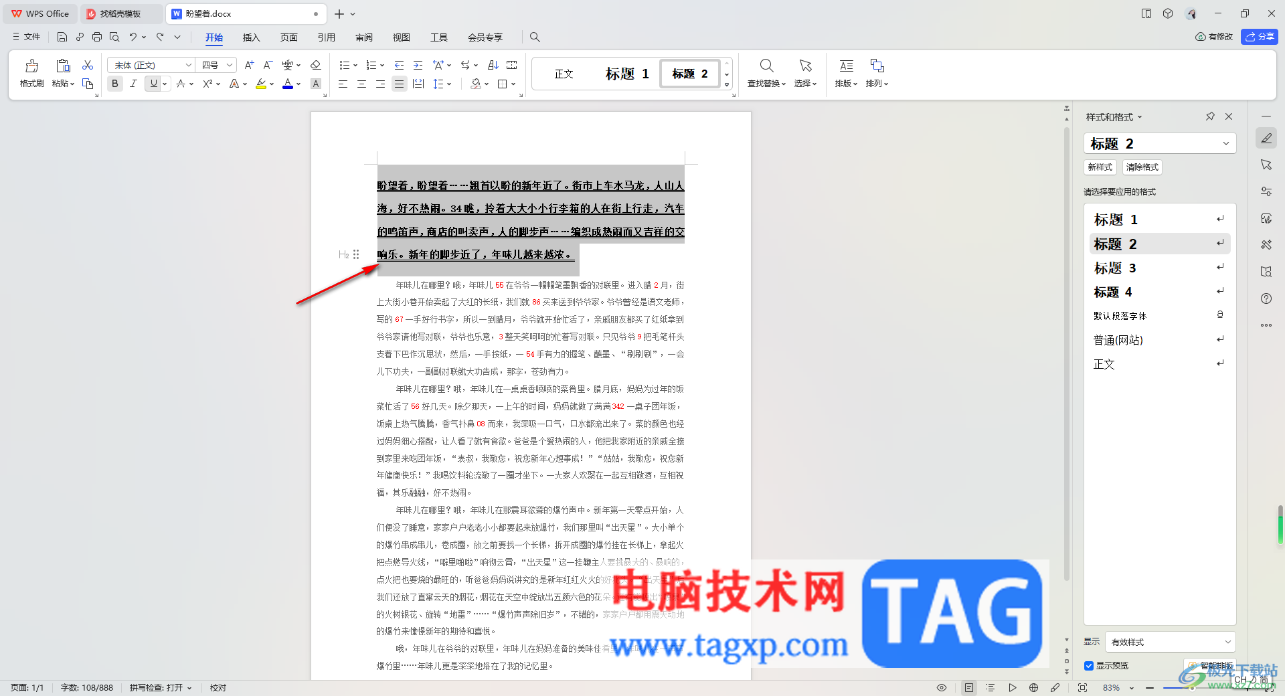Open the 显示 有效样式 dropdown
This screenshot has height=696, width=1285.
point(1170,642)
